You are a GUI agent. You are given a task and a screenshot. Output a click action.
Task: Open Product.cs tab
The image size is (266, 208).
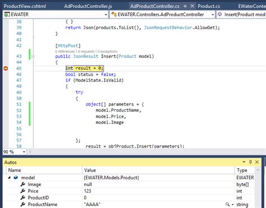point(209,6)
